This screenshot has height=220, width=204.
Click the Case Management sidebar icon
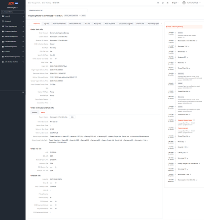click(x=3, y=42)
